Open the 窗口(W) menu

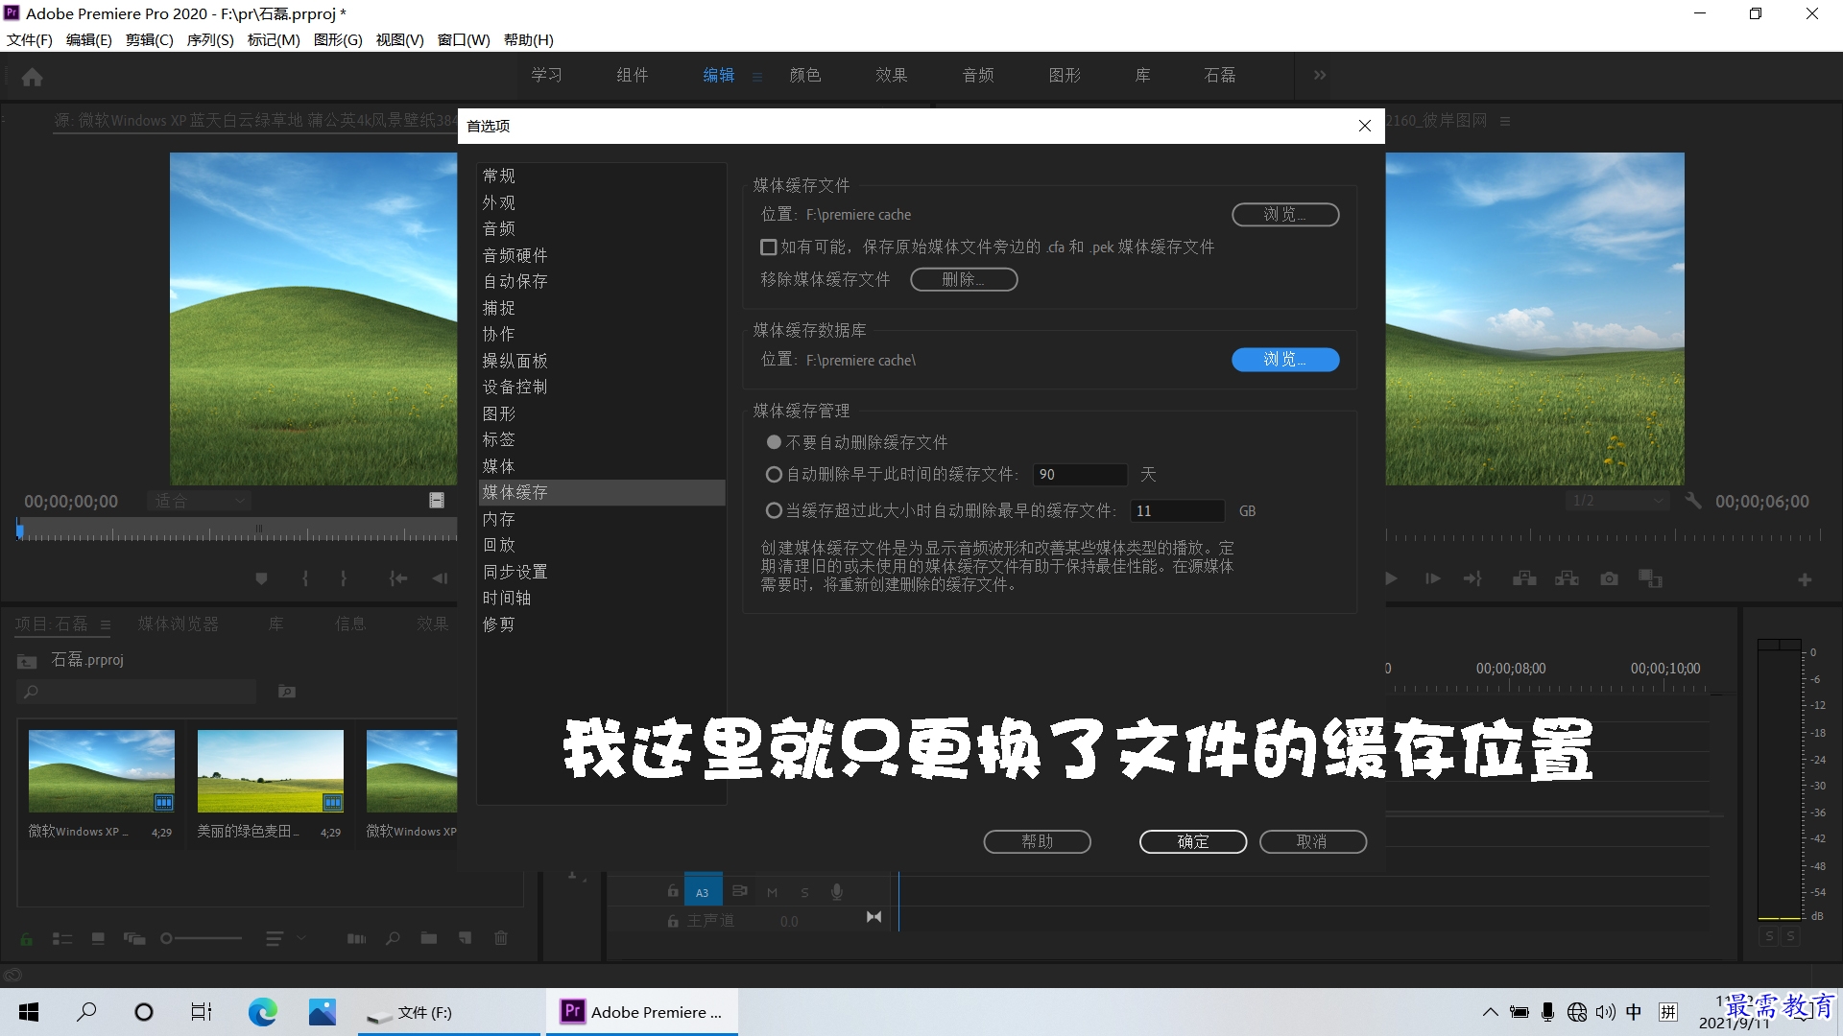pos(464,40)
